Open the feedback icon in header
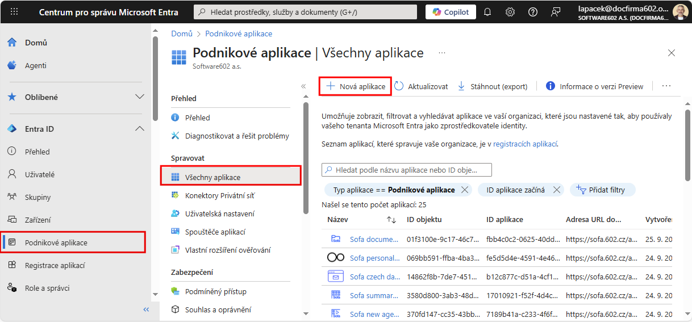This screenshot has width=692, height=322. pos(556,12)
